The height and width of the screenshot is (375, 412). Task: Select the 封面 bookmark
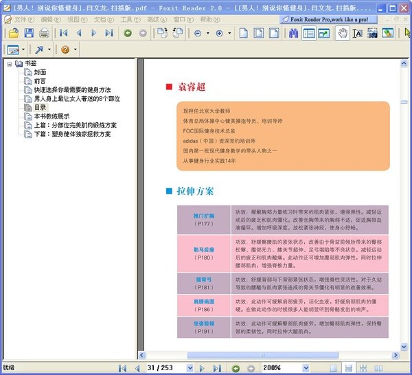pos(41,72)
